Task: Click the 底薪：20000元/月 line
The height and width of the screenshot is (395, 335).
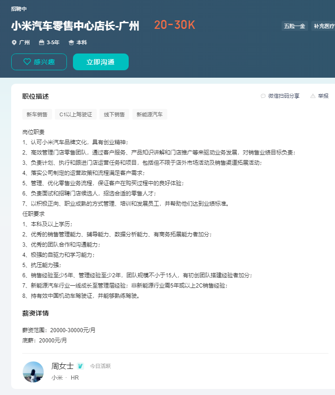Action: [45, 341]
